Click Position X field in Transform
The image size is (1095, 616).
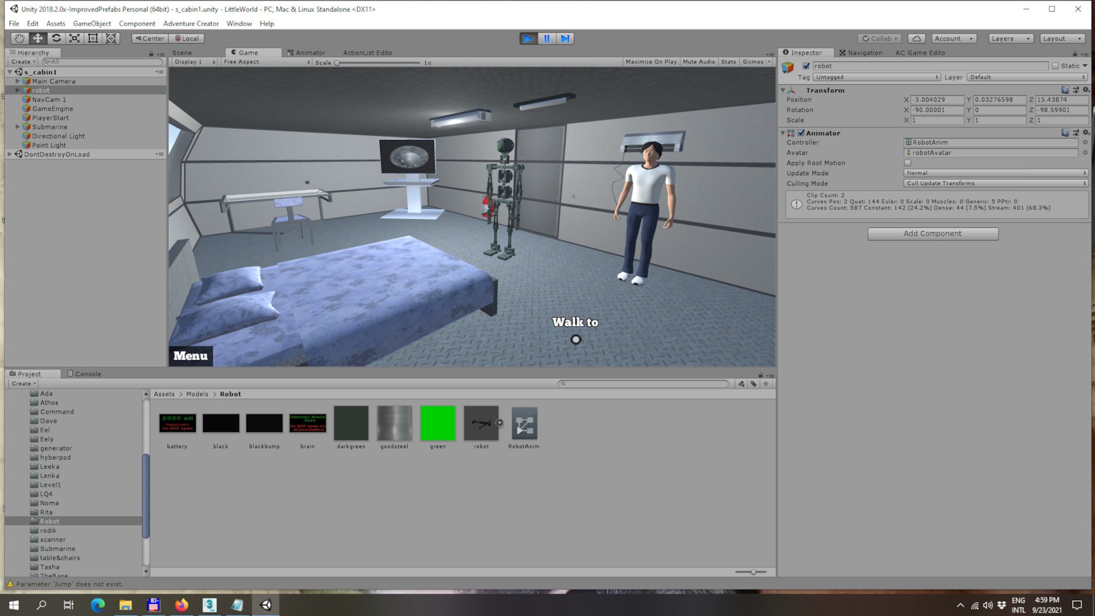coord(936,100)
